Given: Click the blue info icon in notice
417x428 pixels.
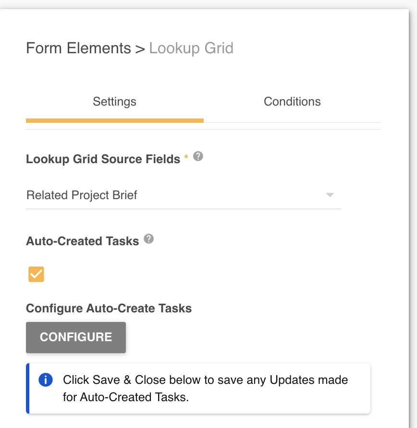Looking at the screenshot, I should (x=45, y=380).
